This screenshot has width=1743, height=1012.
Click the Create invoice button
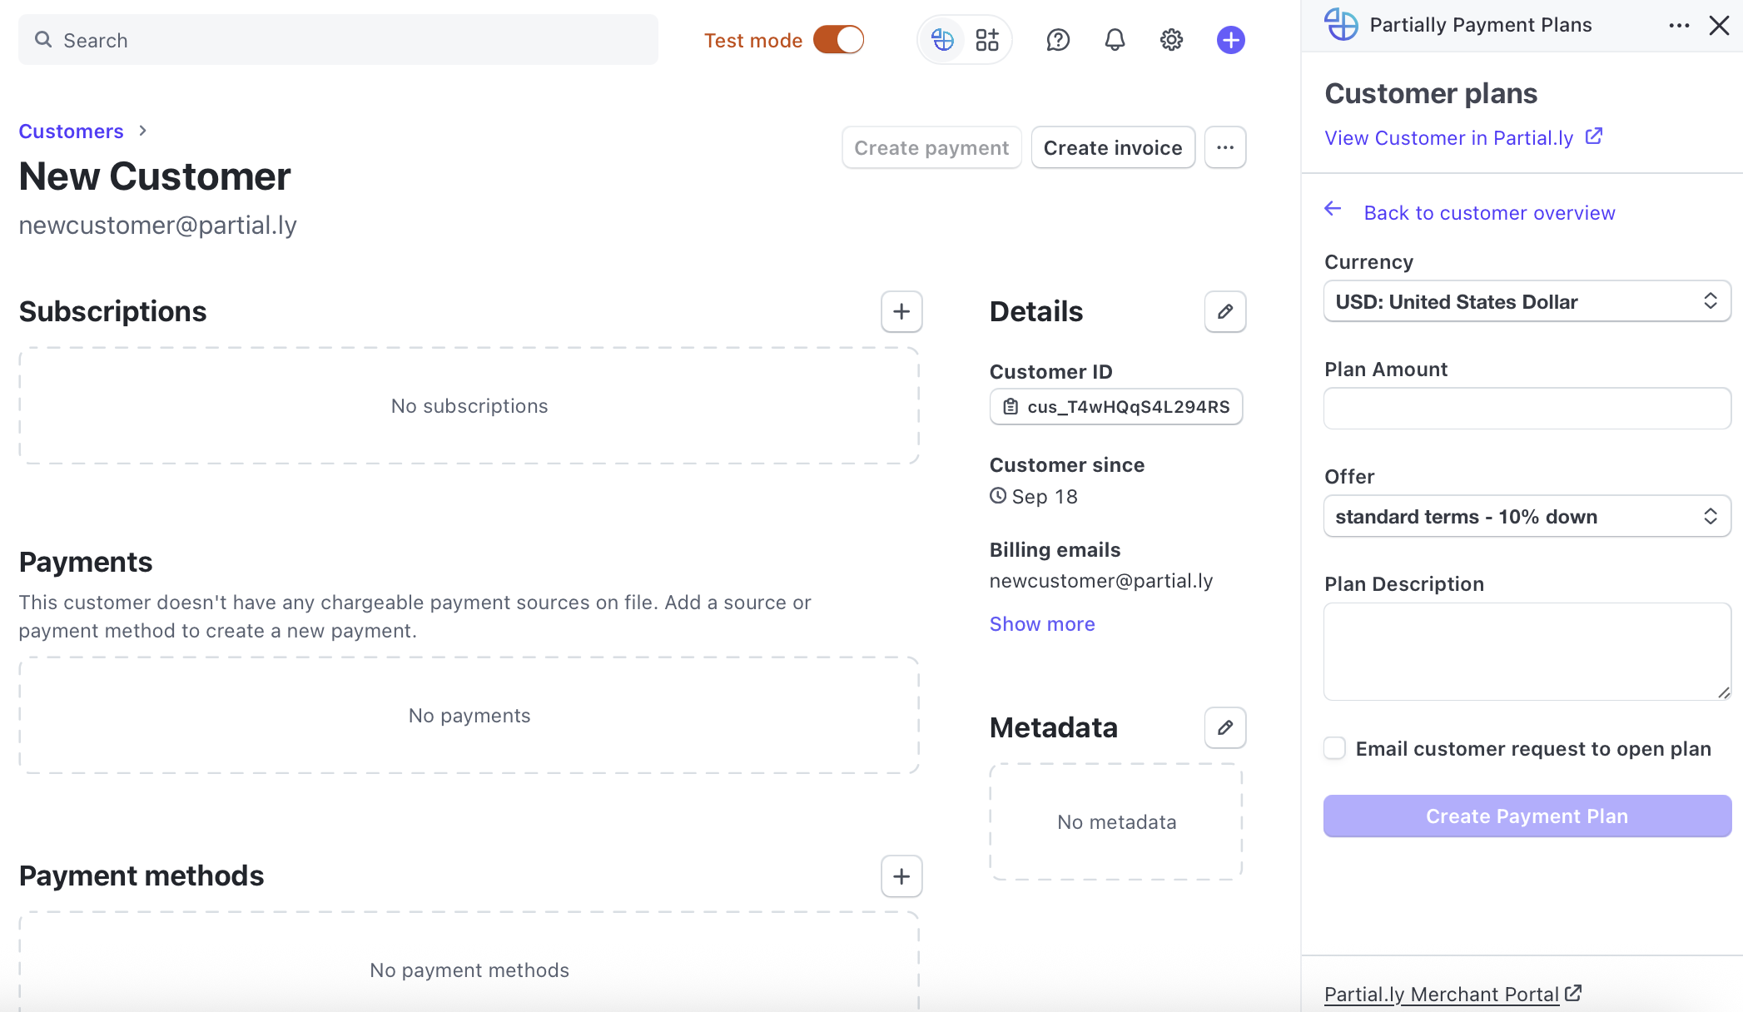[1112, 147]
